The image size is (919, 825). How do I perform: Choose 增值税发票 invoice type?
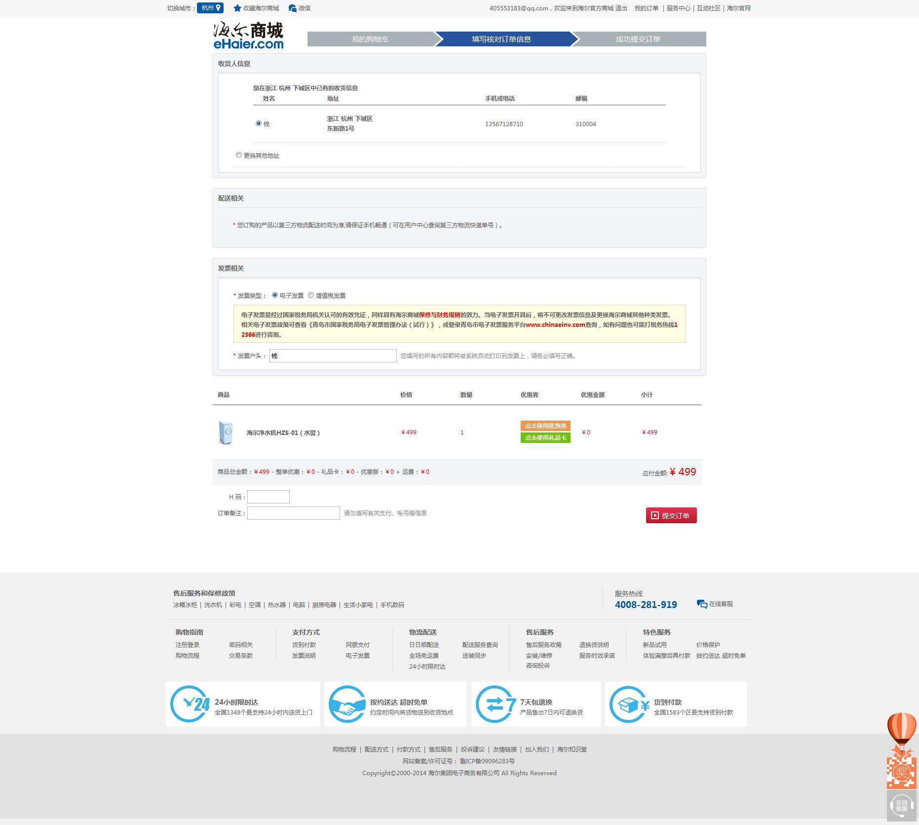point(311,295)
